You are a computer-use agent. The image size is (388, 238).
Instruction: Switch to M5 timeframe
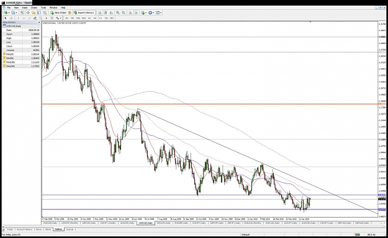tap(72, 18)
